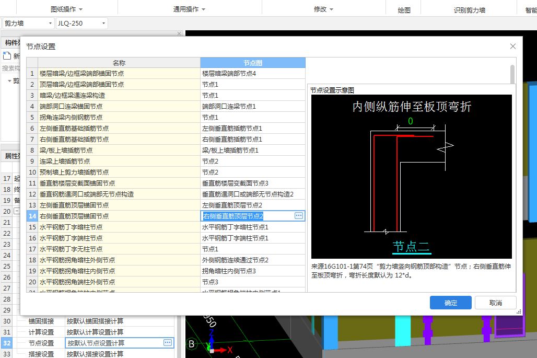The image size is (537, 358).
Task: Collapse property group at row 20
Action: pos(16,211)
